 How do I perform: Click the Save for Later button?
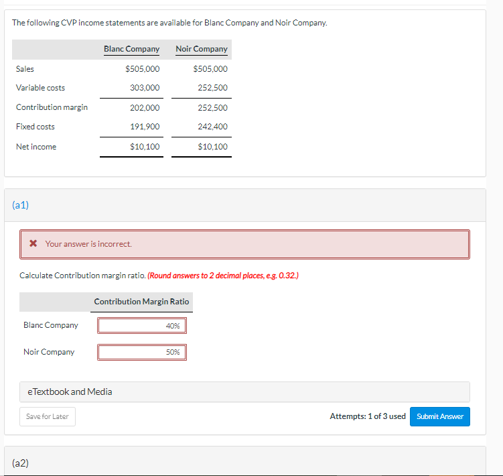(48, 416)
